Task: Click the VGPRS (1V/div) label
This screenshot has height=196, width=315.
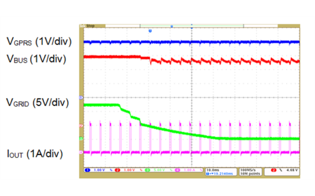Action: point(39,42)
